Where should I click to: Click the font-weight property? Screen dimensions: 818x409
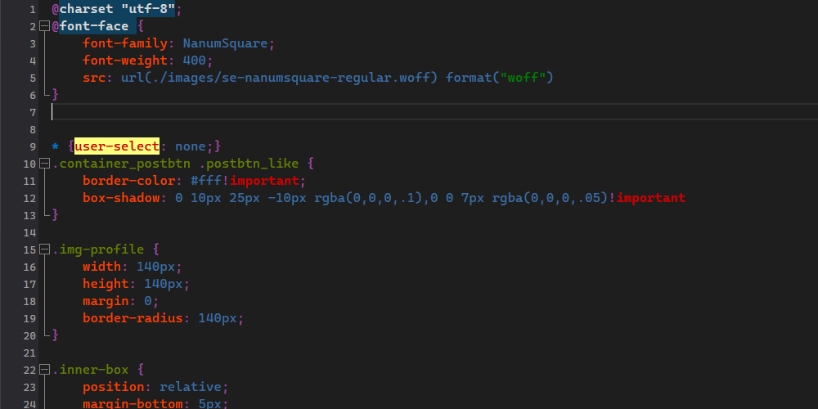[125, 61]
